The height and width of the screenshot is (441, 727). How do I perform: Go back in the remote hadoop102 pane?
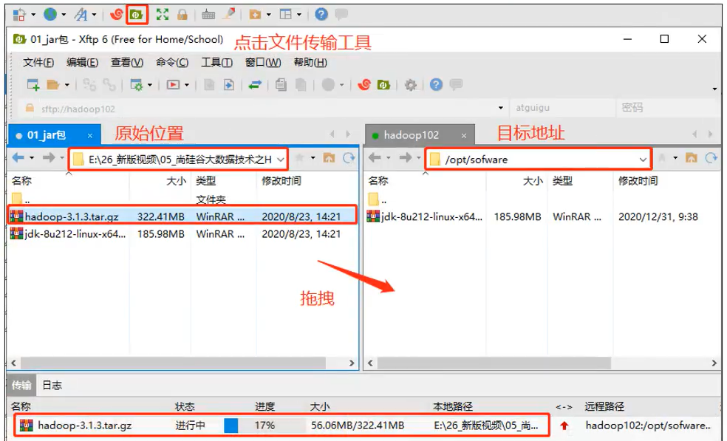(375, 158)
